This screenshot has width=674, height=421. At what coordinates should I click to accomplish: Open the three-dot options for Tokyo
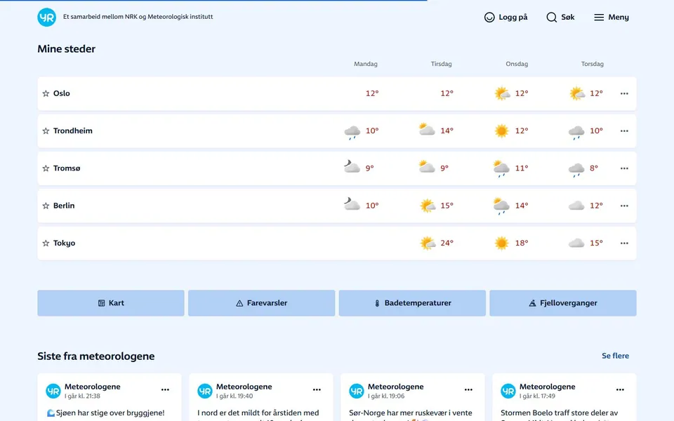tap(624, 243)
